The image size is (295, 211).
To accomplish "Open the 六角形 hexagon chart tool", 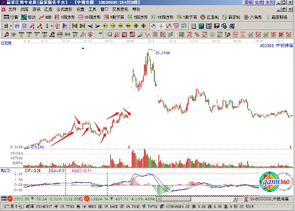I will click(253, 17).
